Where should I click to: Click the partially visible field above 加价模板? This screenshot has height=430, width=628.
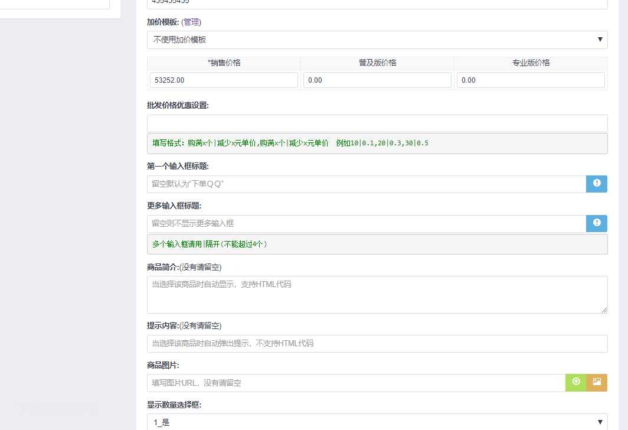(x=377, y=4)
